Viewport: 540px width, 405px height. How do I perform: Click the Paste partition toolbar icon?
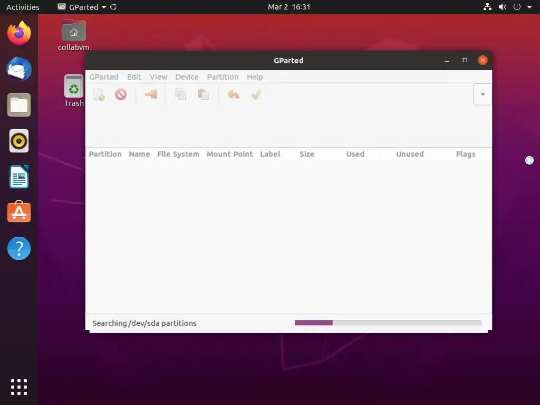(203, 94)
